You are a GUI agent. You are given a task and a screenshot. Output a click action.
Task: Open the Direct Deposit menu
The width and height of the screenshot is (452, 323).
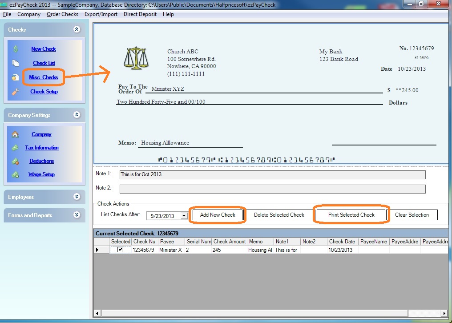click(x=140, y=14)
